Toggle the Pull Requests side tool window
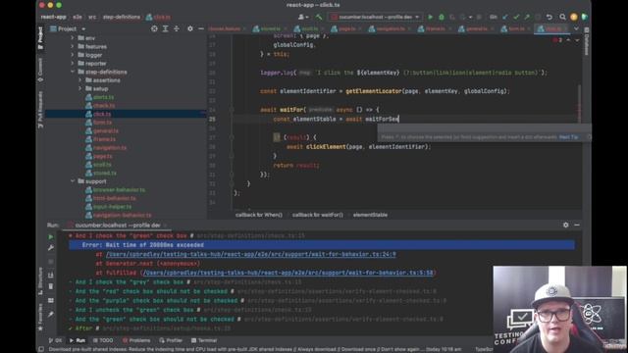This screenshot has height=353, width=628. click(x=40, y=109)
